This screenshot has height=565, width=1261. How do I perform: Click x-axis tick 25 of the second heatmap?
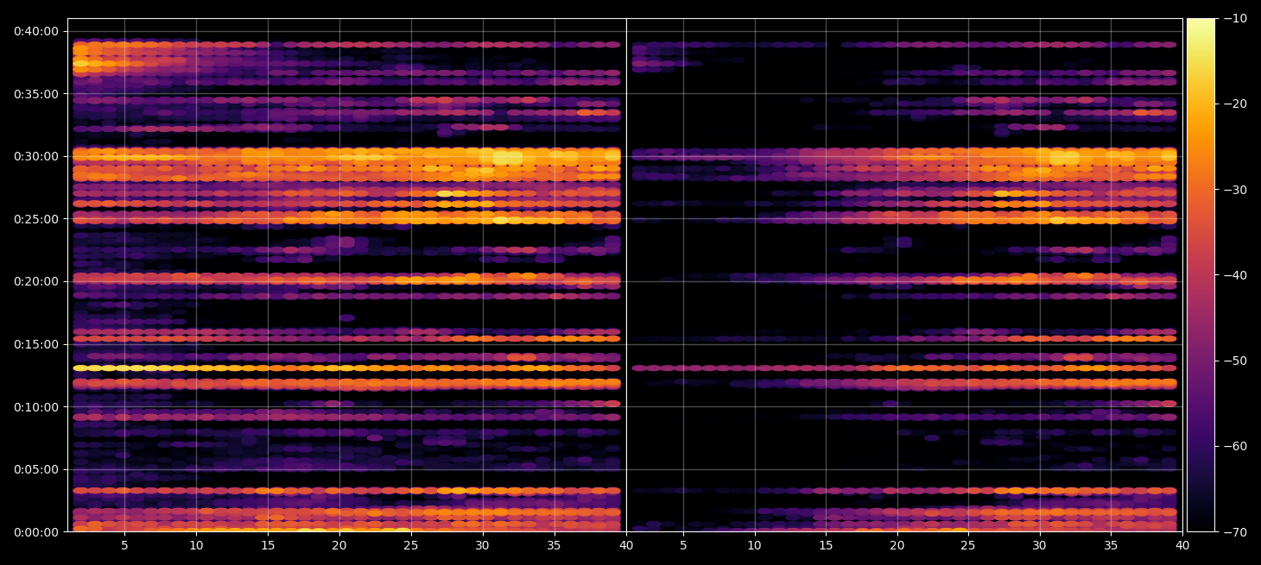969,545
